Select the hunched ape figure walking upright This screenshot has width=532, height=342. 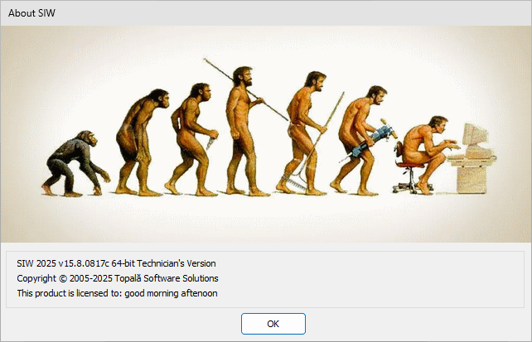(142, 142)
